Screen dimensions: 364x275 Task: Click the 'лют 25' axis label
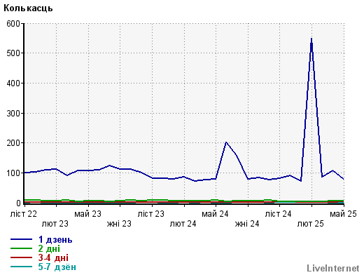311,224
